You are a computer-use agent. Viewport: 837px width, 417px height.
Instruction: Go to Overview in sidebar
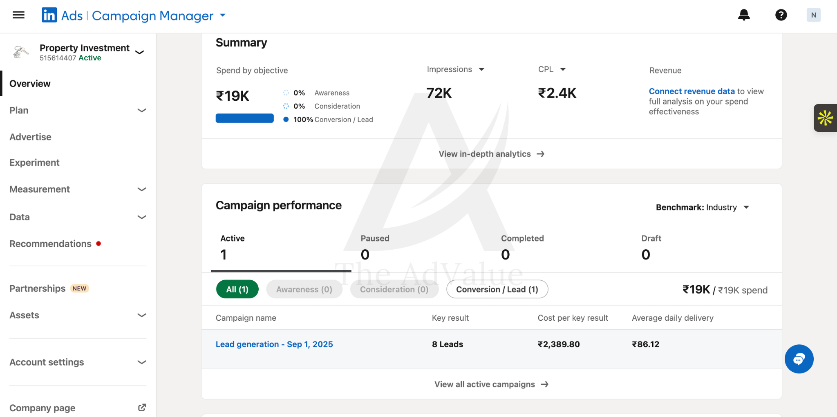pos(30,84)
